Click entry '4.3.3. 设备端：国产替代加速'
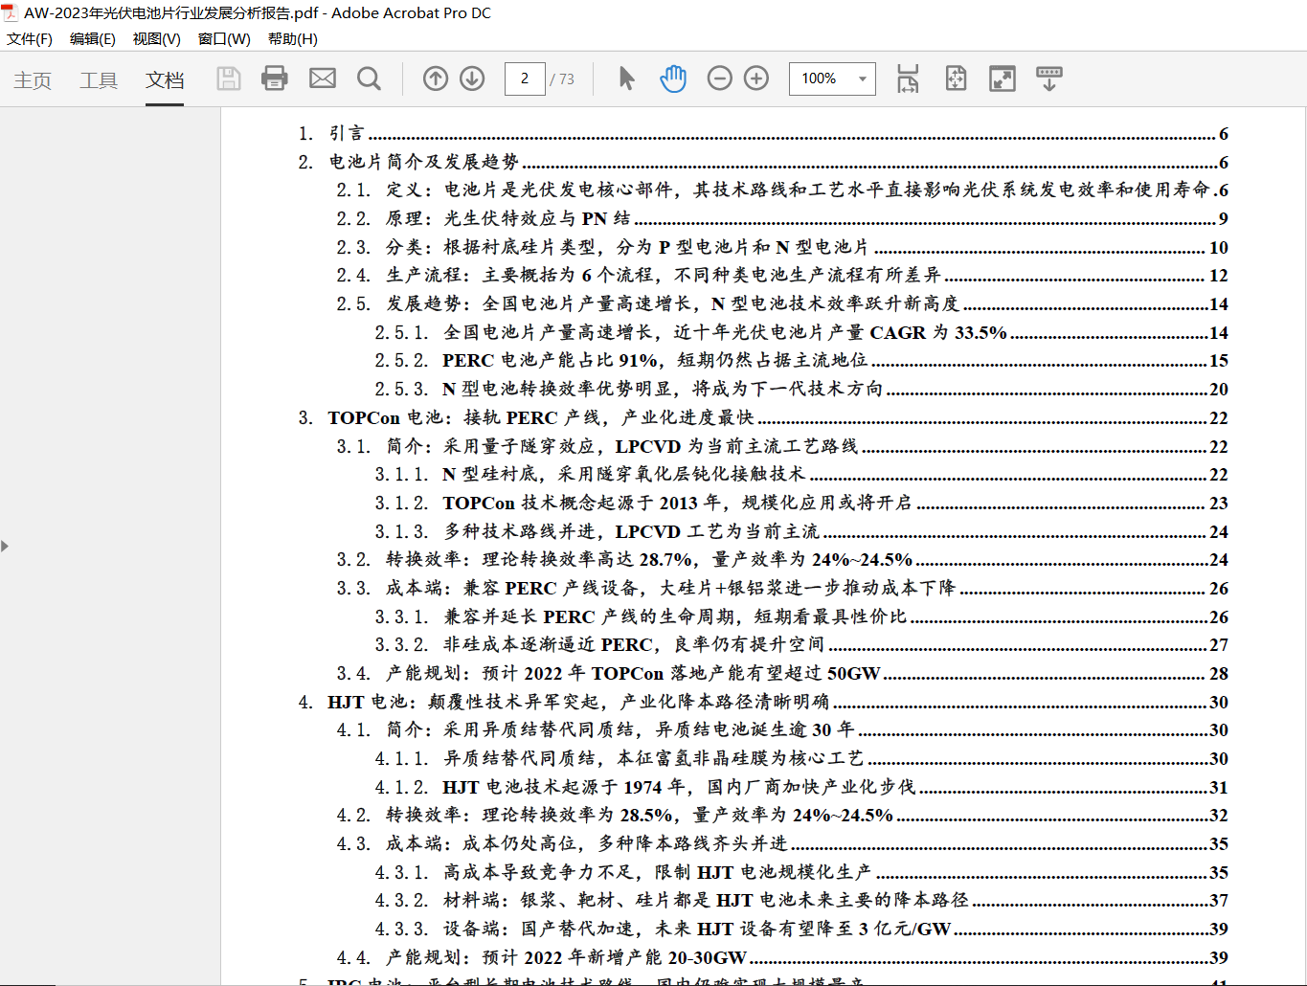 801,929
